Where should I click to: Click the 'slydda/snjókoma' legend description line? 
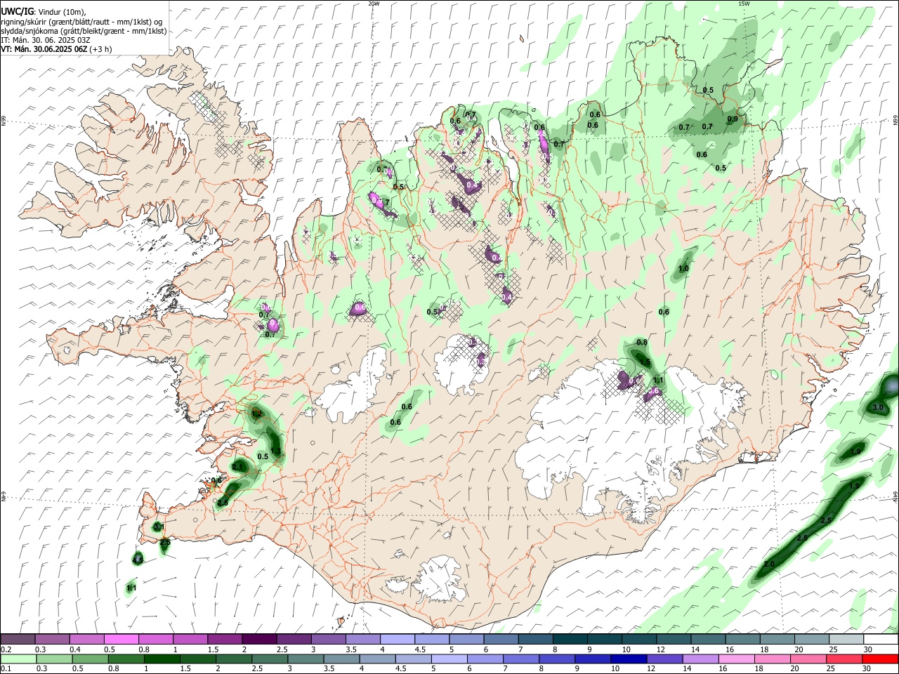(x=84, y=31)
